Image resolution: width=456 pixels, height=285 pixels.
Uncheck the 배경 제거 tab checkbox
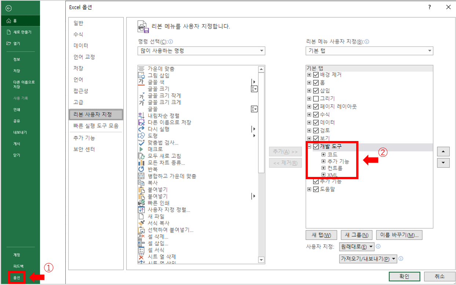316,75
